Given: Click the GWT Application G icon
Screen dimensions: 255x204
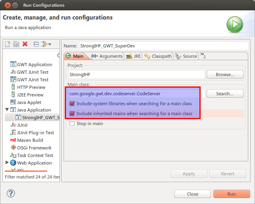Looking at the screenshot, I should click(13, 64).
